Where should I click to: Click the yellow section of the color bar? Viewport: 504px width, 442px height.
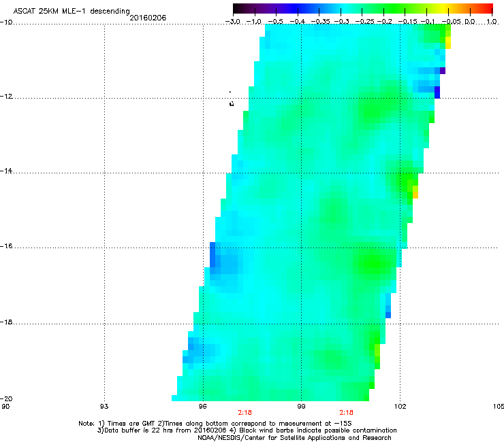[444, 9]
